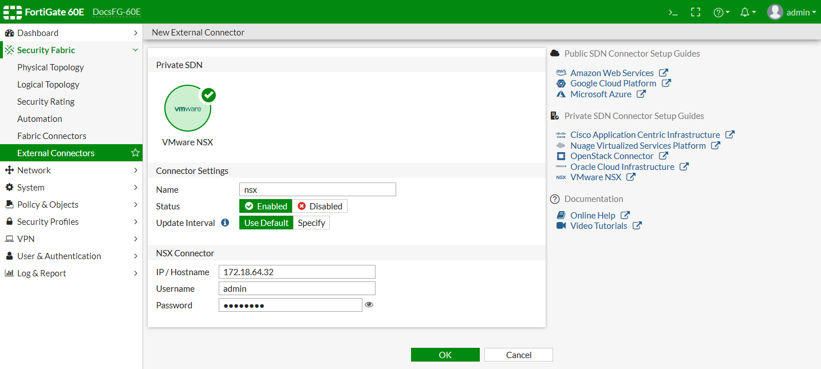This screenshot has width=821, height=369.
Task: Open the admin user menu
Action: pos(792,12)
